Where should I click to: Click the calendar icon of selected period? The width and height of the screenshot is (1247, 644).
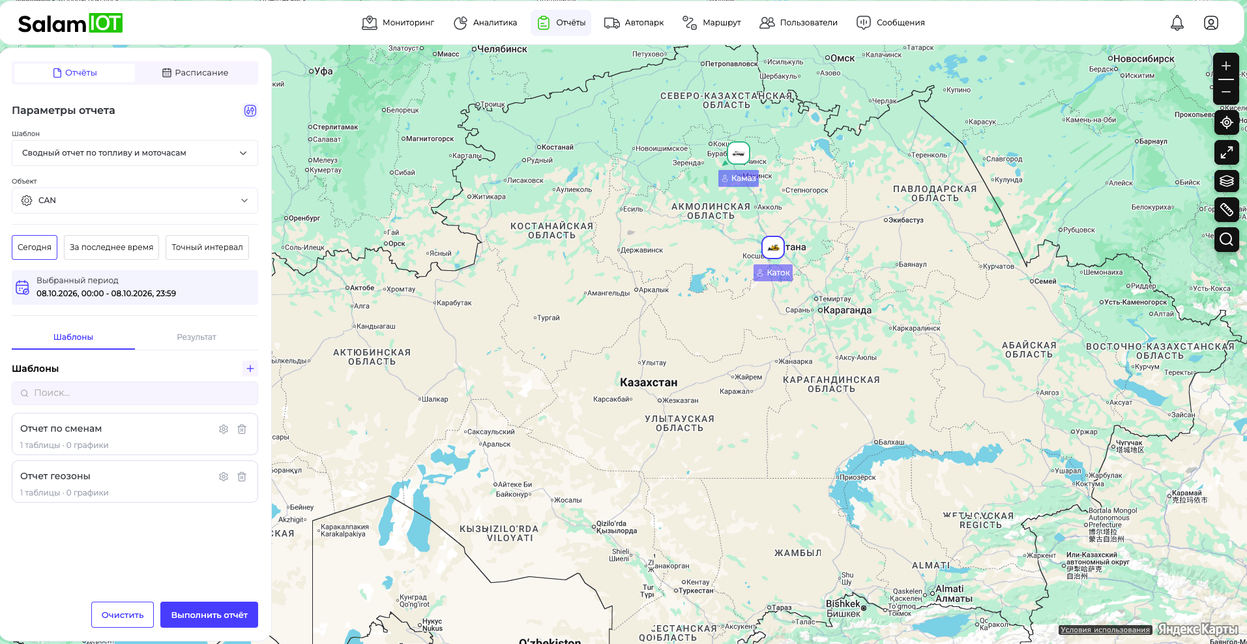coord(22,287)
